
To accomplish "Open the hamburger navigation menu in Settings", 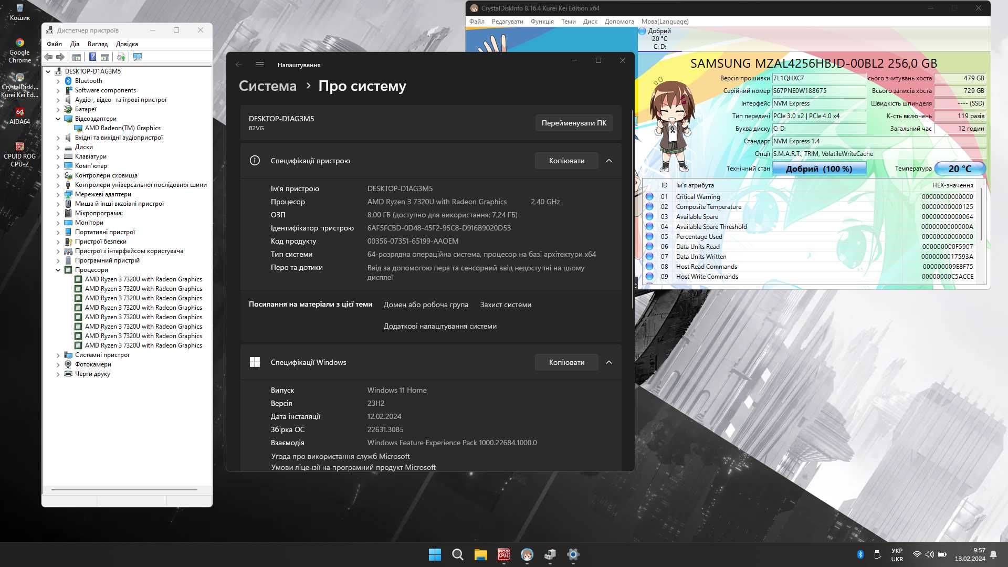I will (x=259, y=65).
